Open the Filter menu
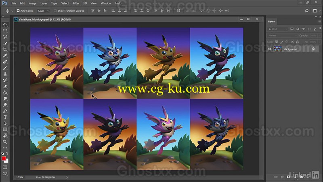323x182 pixels. click(76, 3)
